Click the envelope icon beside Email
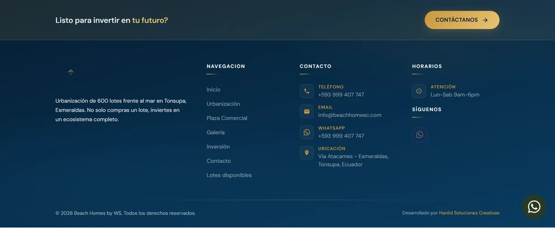The image size is (555, 228). point(307,111)
